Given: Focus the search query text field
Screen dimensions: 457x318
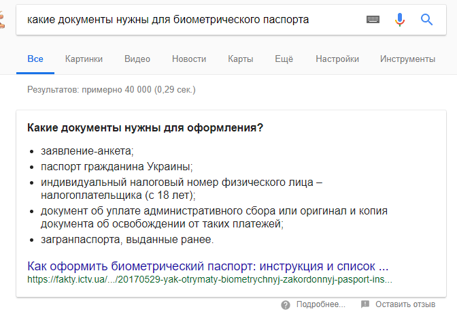Looking at the screenshot, I should (190, 20).
